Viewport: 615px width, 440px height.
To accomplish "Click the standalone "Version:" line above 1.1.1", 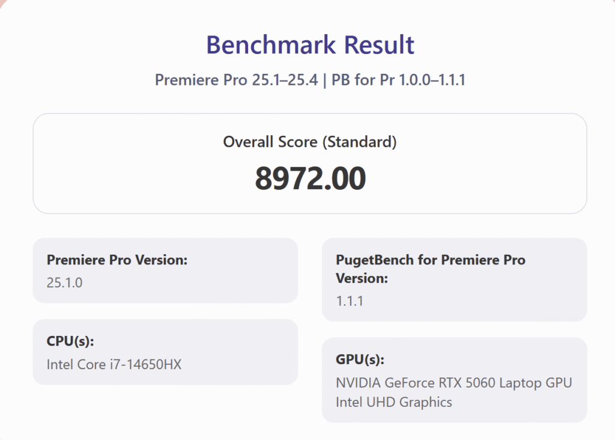I will coord(362,278).
